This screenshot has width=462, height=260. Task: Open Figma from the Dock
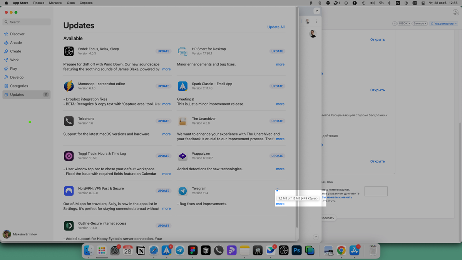(x=192, y=250)
